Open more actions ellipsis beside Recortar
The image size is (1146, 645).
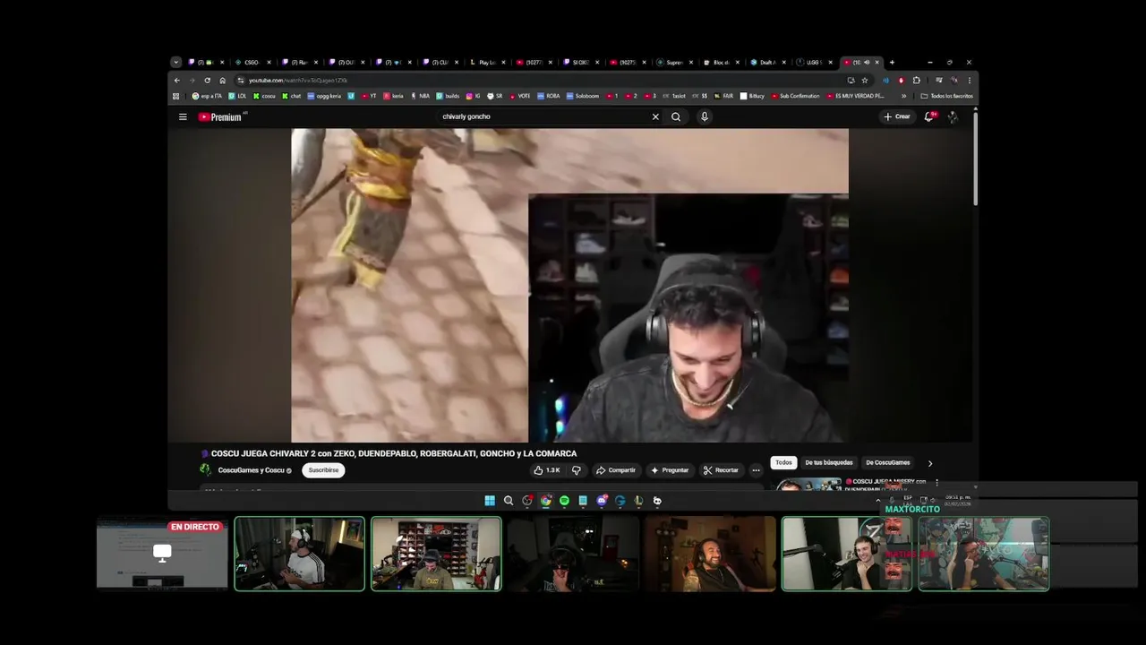pos(756,469)
